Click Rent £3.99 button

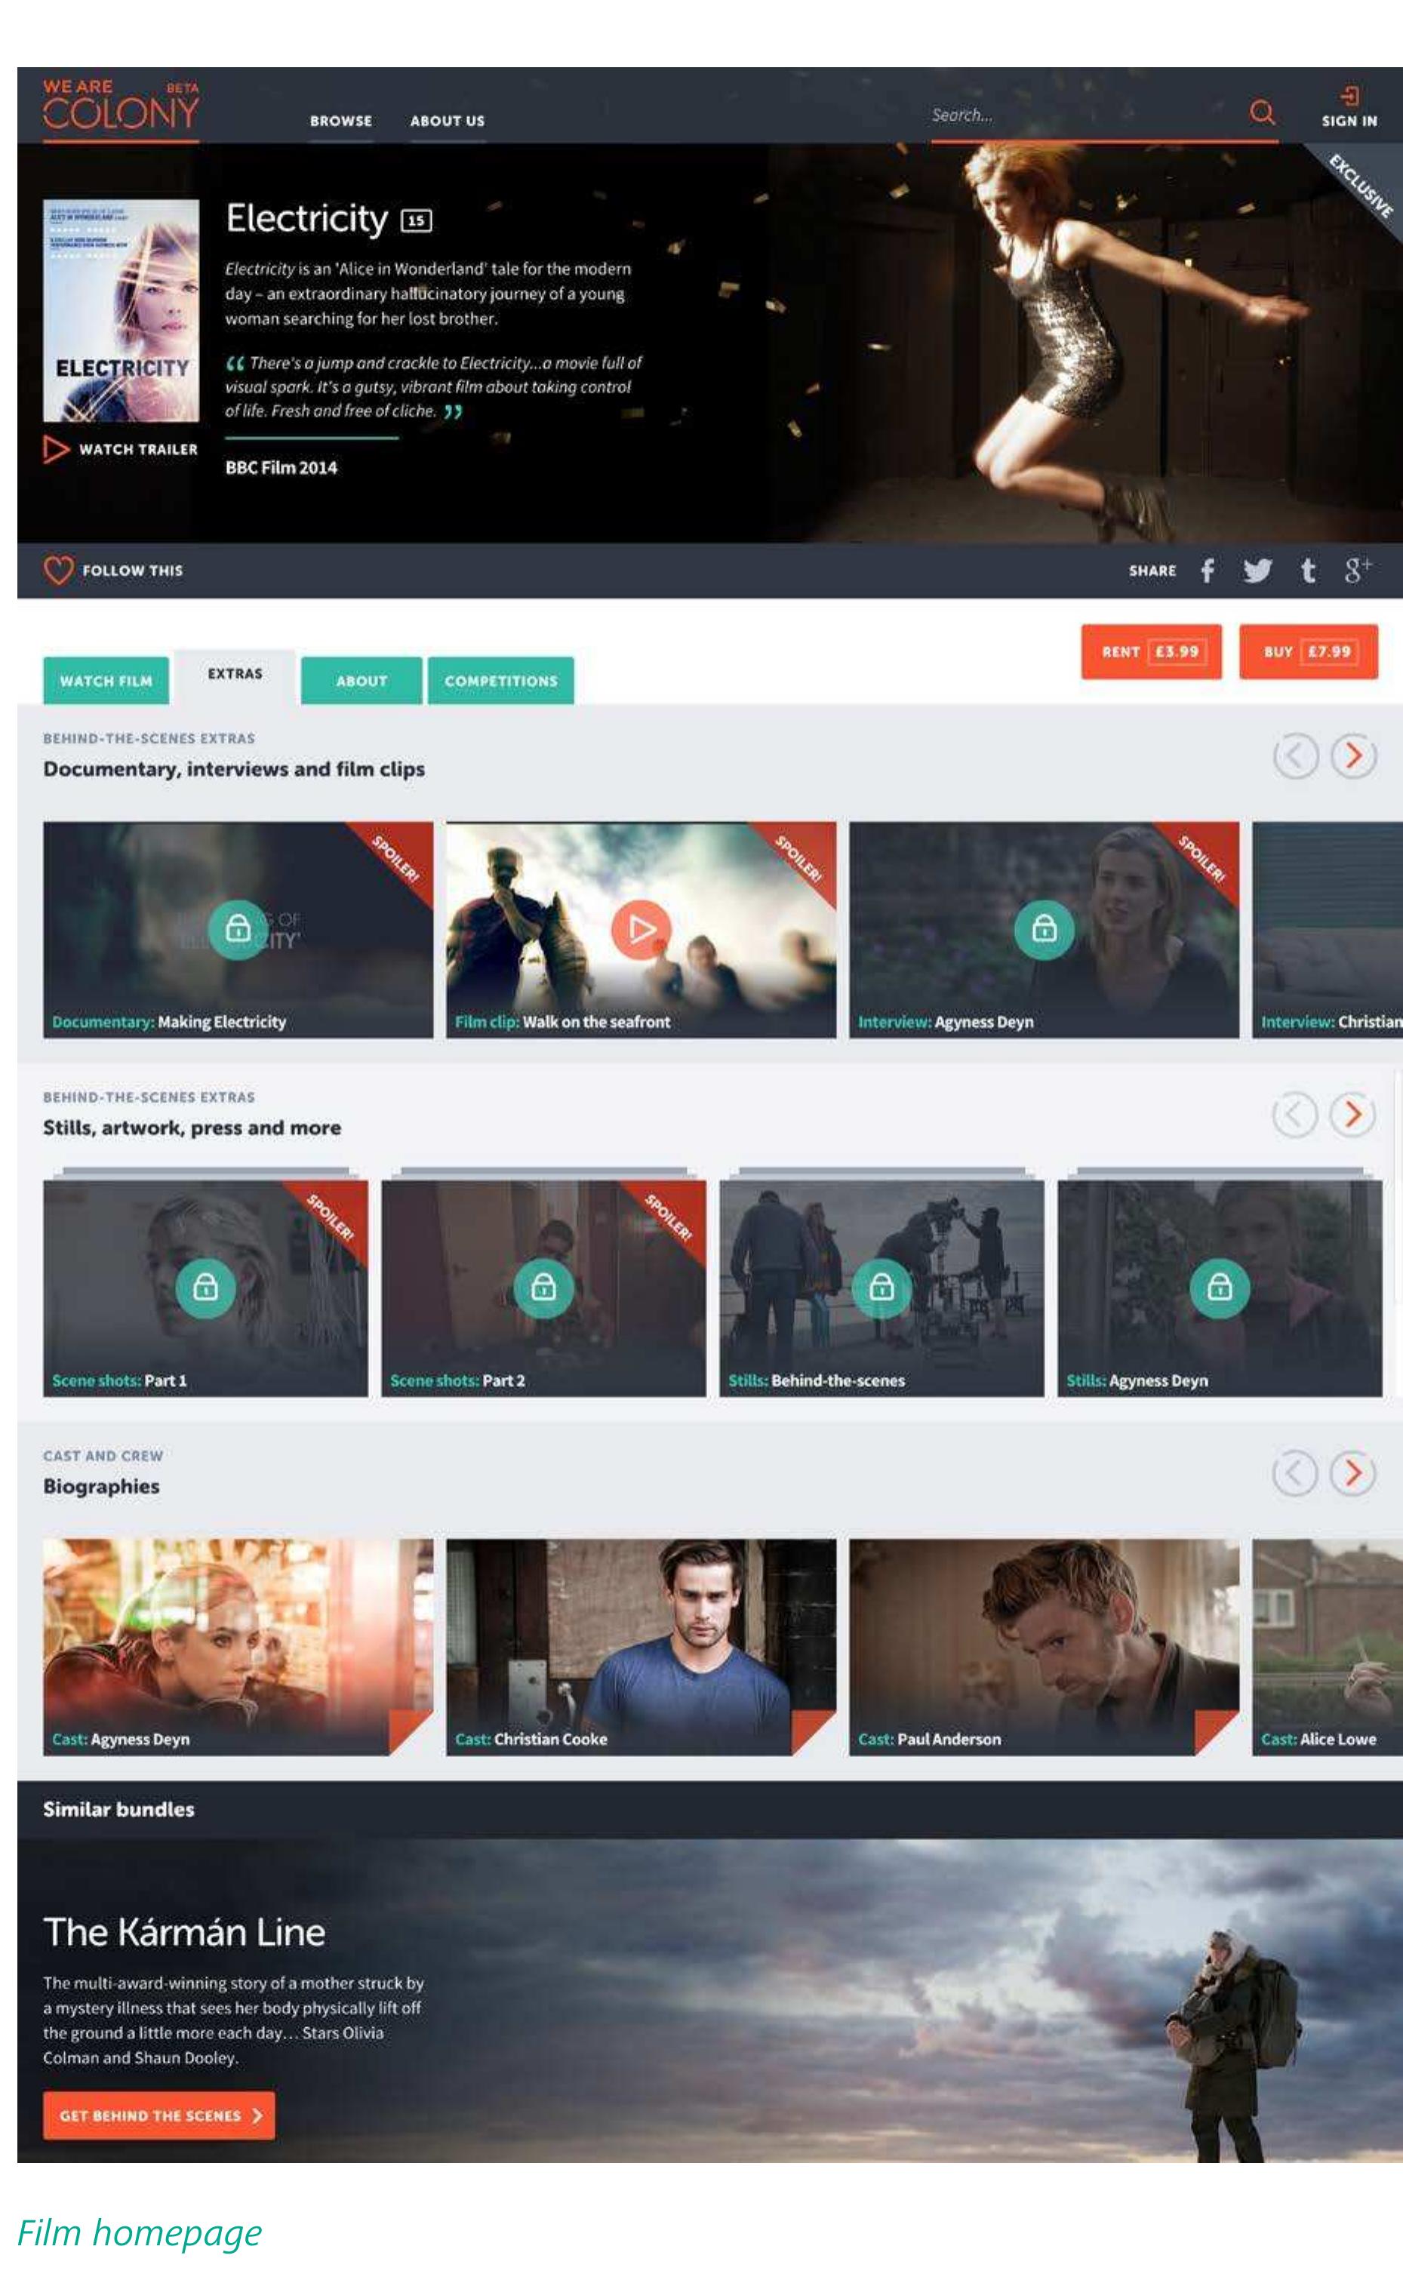coord(1151,652)
